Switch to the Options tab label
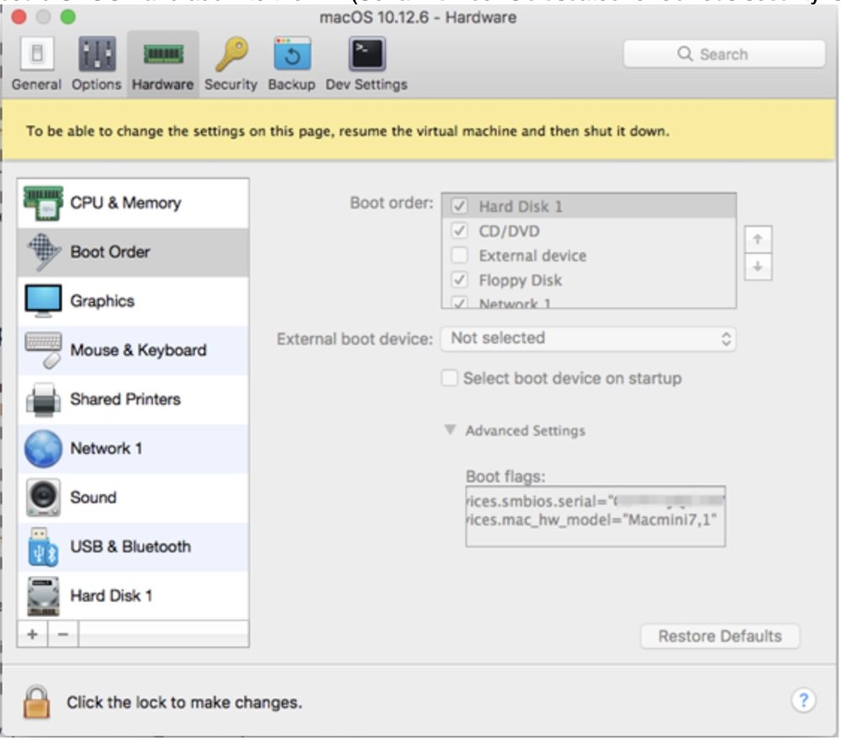This screenshot has height=745, width=841. click(x=97, y=85)
